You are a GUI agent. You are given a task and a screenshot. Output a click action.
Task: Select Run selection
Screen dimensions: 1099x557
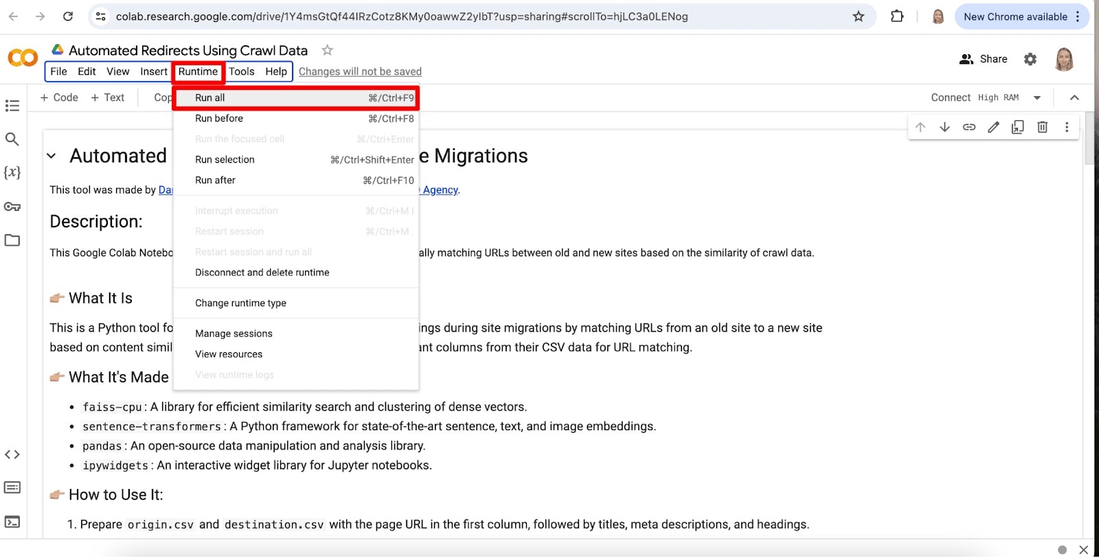click(x=295, y=159)
